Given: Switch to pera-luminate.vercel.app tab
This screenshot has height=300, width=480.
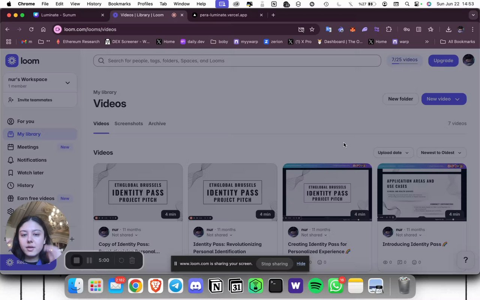Looking at the screenshot, I should click(227, 15).
